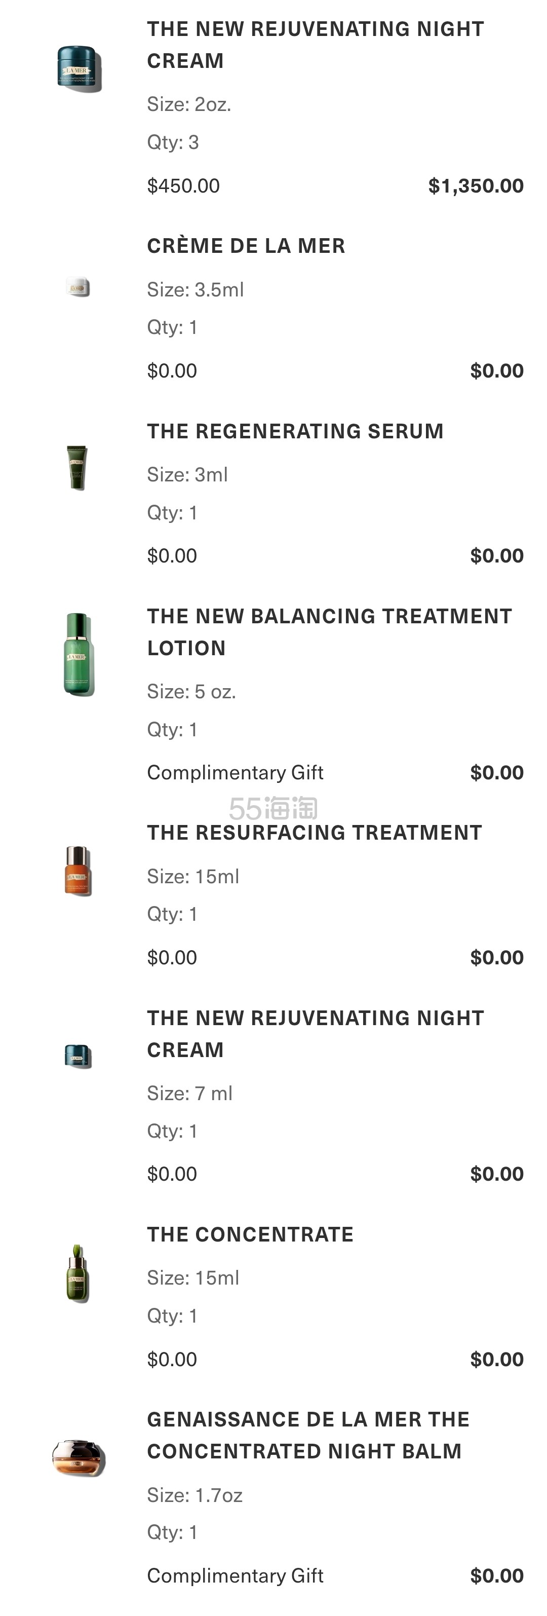Open the Night Cream title priced at $450.00
The height and width of the screenshot is (1616, 547).
coord(315,45)
